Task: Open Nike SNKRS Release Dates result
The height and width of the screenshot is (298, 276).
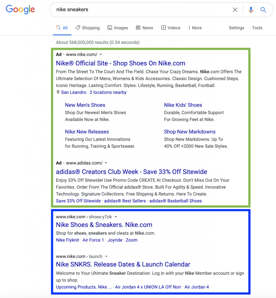Action: [123, 264]
